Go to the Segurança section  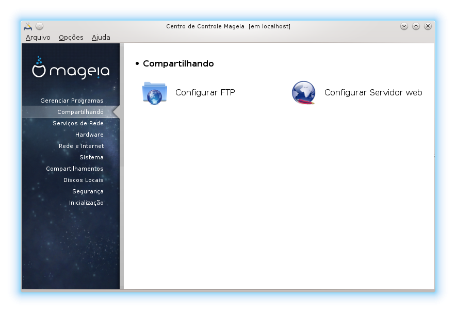click(x=88, y=191)
